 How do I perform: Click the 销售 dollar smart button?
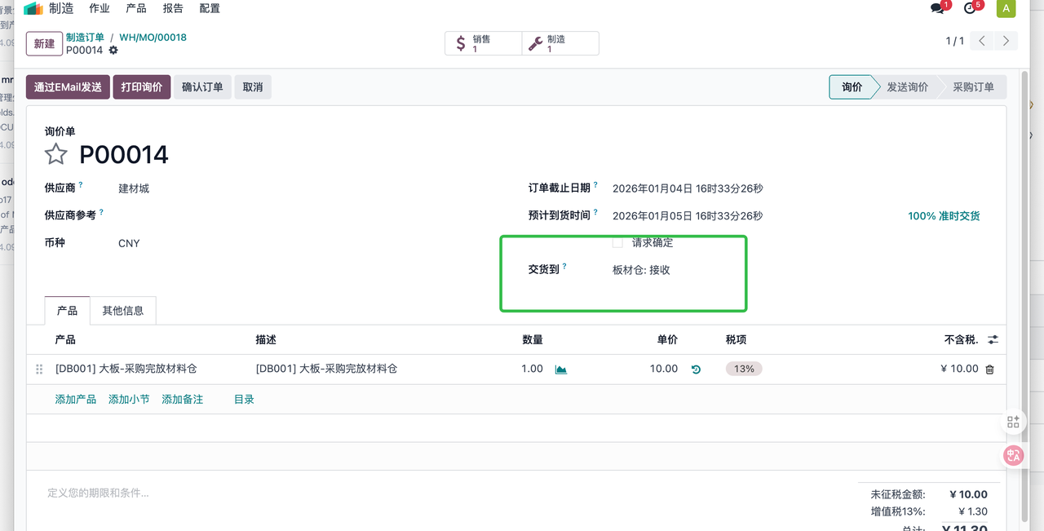(483, 43)
